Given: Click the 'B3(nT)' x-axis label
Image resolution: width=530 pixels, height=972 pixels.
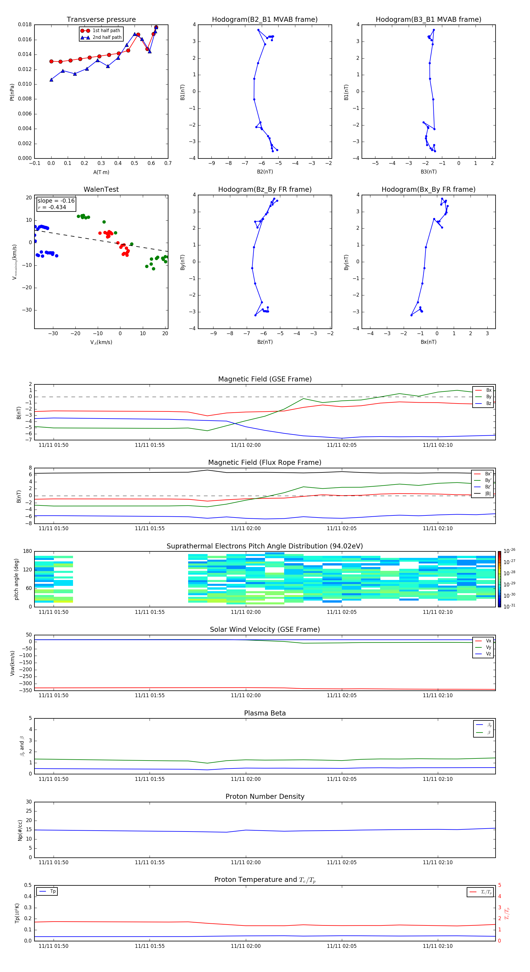Looking at the screenshot, I should [x=428, y=172].
